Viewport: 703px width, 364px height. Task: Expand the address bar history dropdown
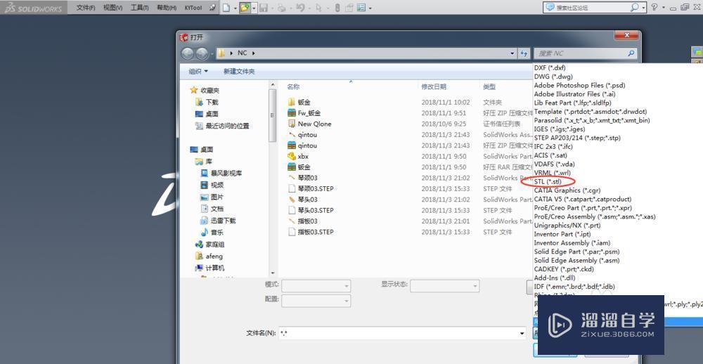(512, 53)
